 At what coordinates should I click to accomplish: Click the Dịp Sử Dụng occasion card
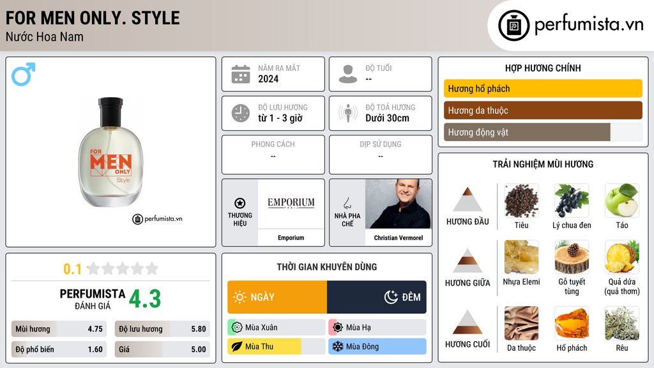click(x=381, y=155)
